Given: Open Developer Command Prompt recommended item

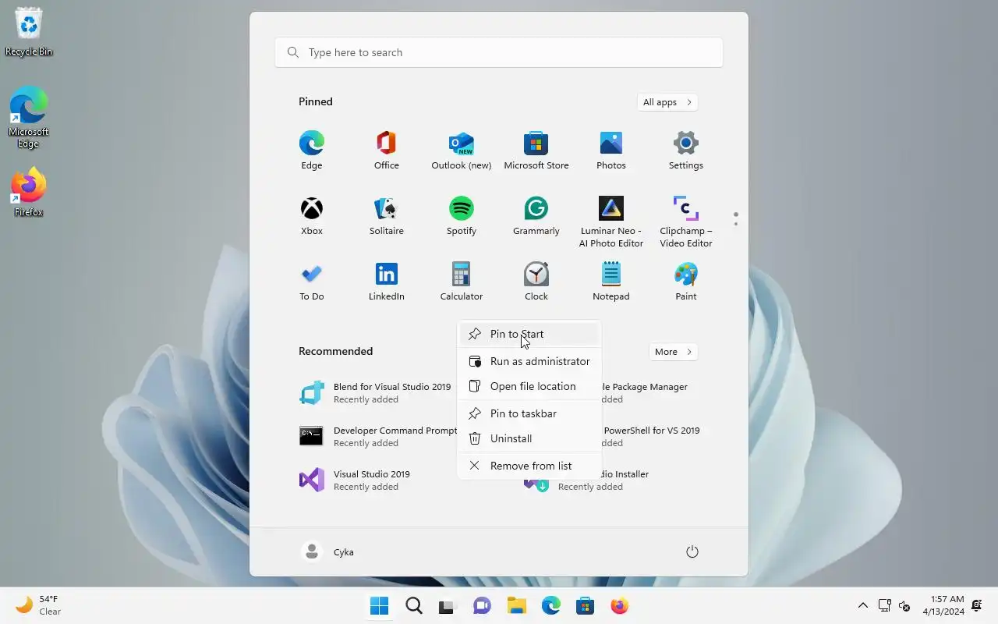Looking at the screenshot, I should tap(377, 436).
